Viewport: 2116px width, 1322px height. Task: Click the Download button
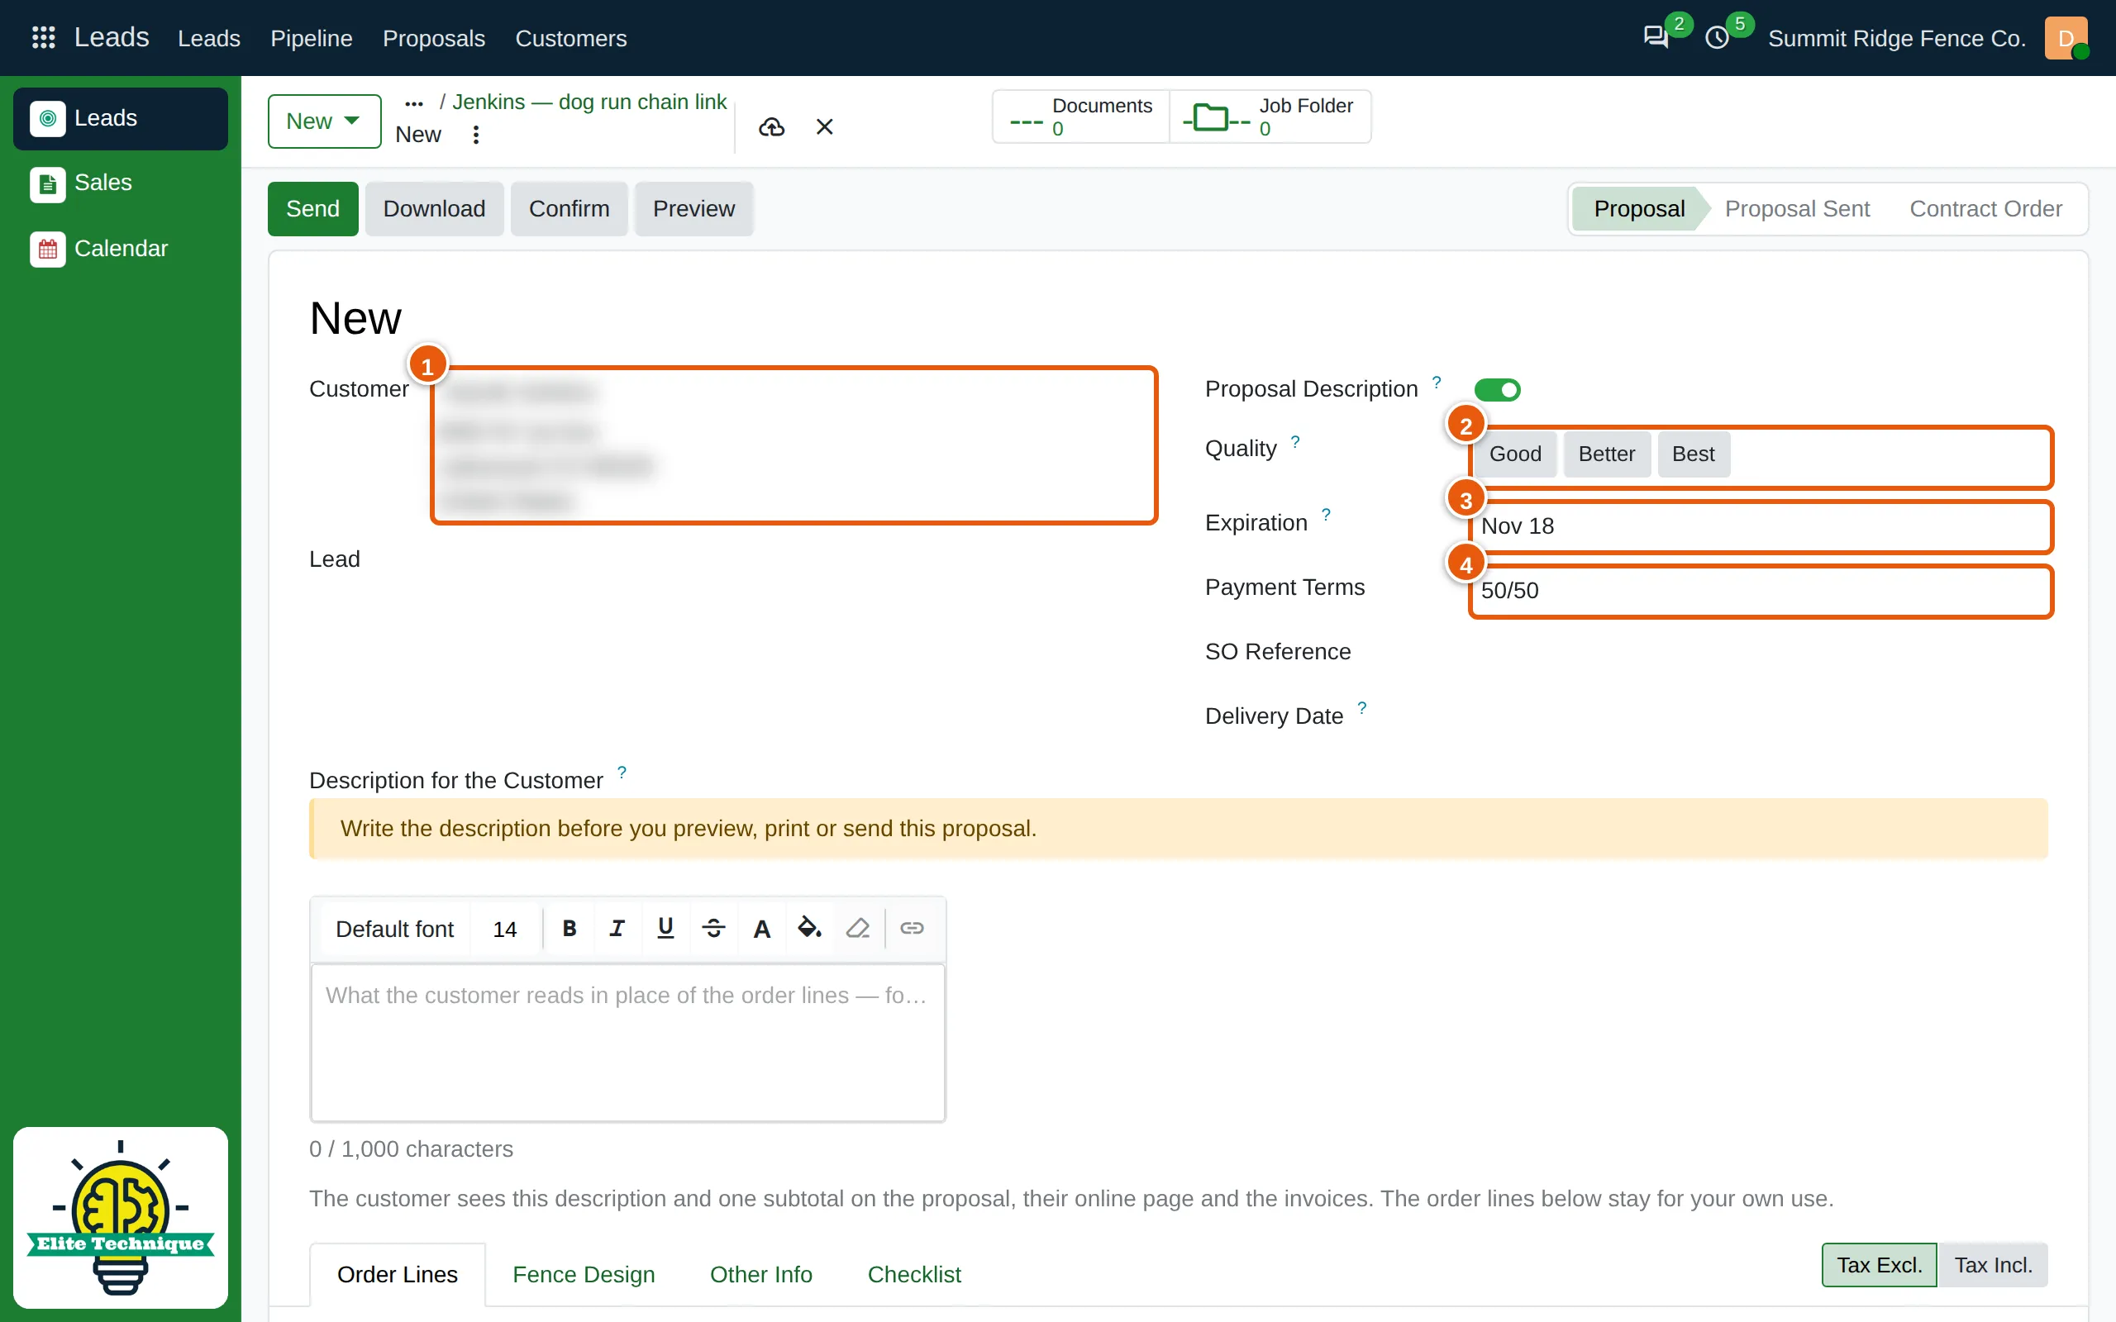434,209
